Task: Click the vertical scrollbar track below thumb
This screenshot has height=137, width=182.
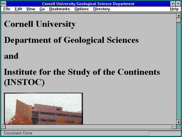Action: pos(179,71)
